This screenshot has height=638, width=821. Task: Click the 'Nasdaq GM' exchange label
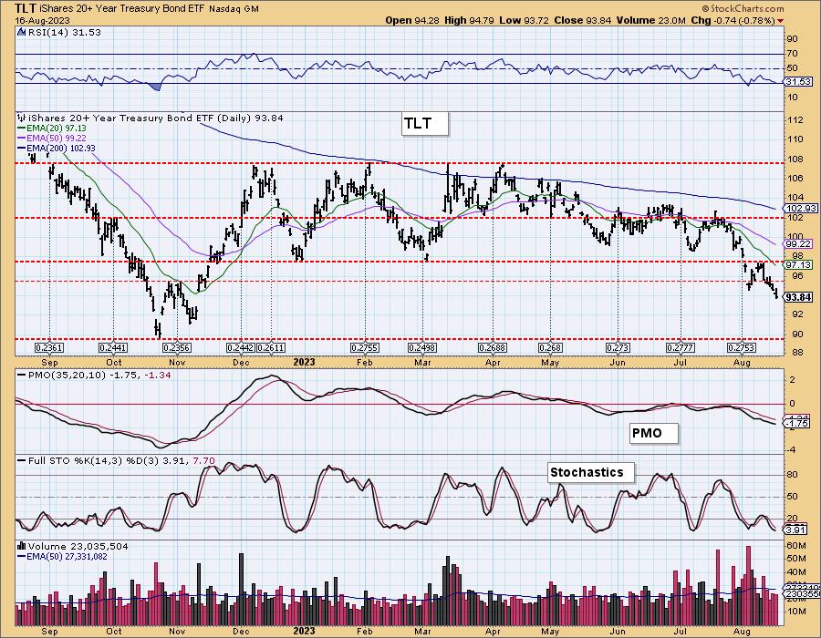(x=234, y=9)
